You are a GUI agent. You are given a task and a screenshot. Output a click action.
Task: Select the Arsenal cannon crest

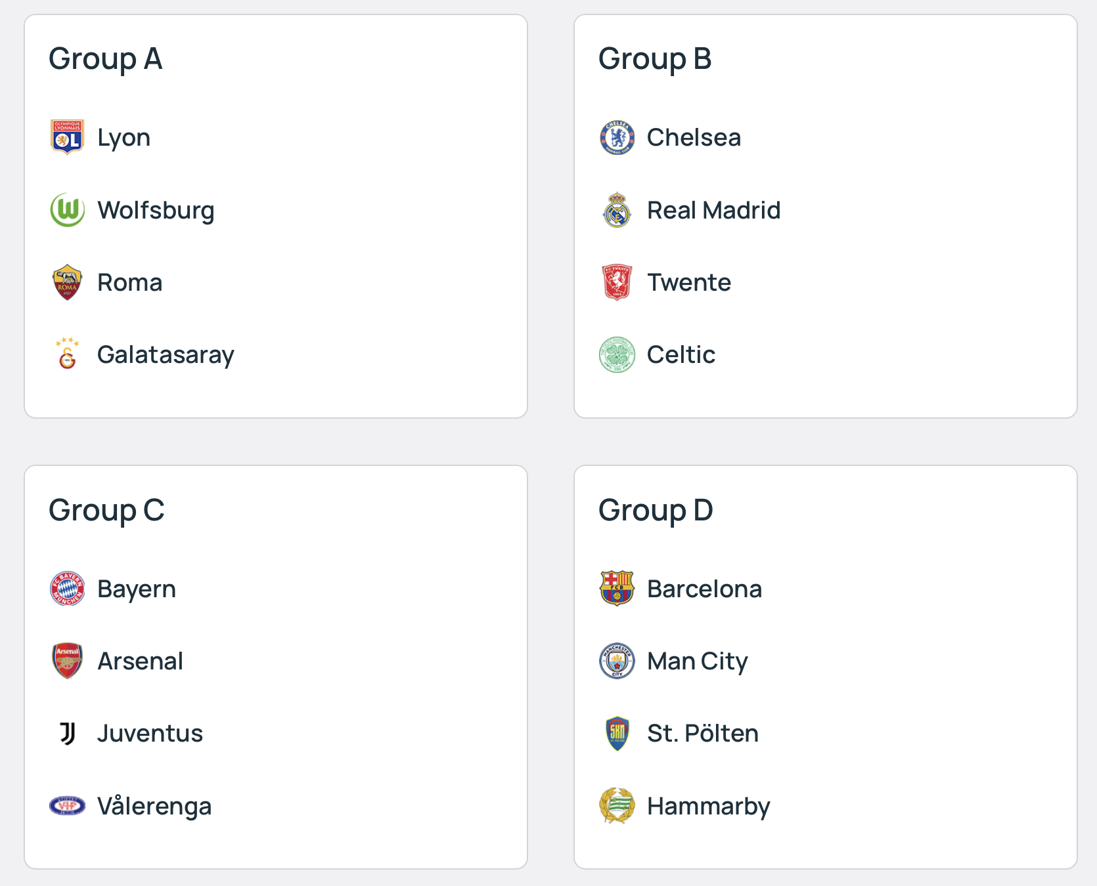click(67, 661)
